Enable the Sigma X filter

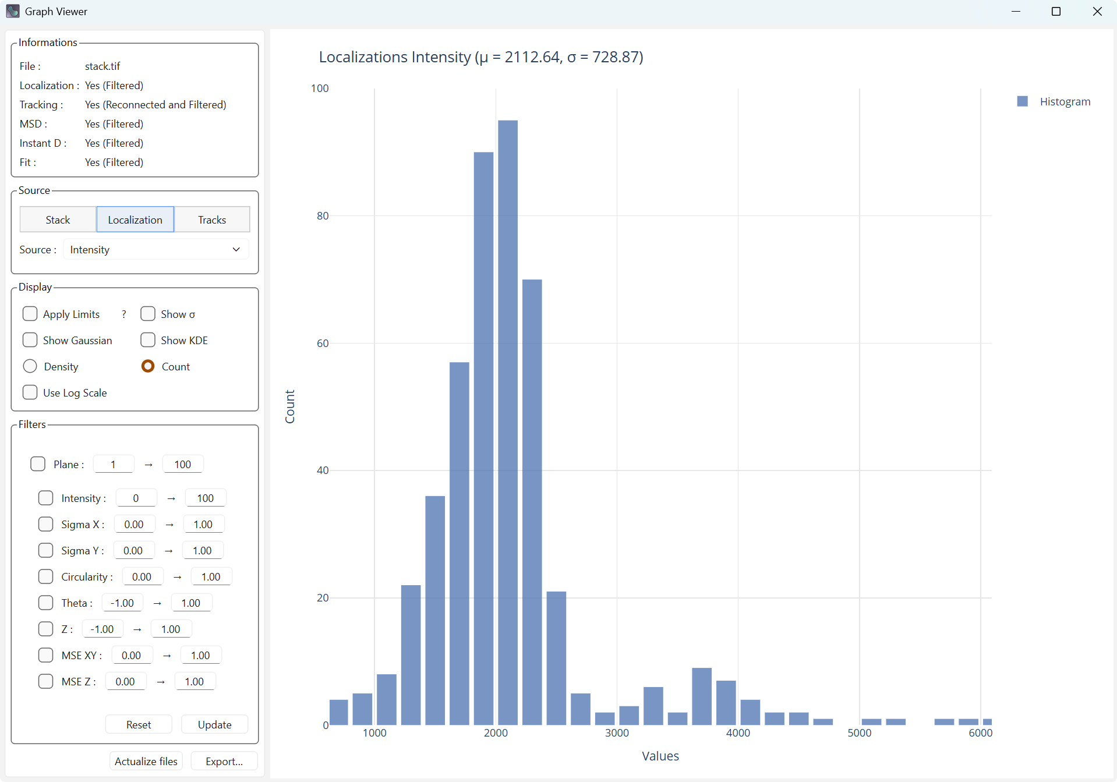click(x=45, y=523)
